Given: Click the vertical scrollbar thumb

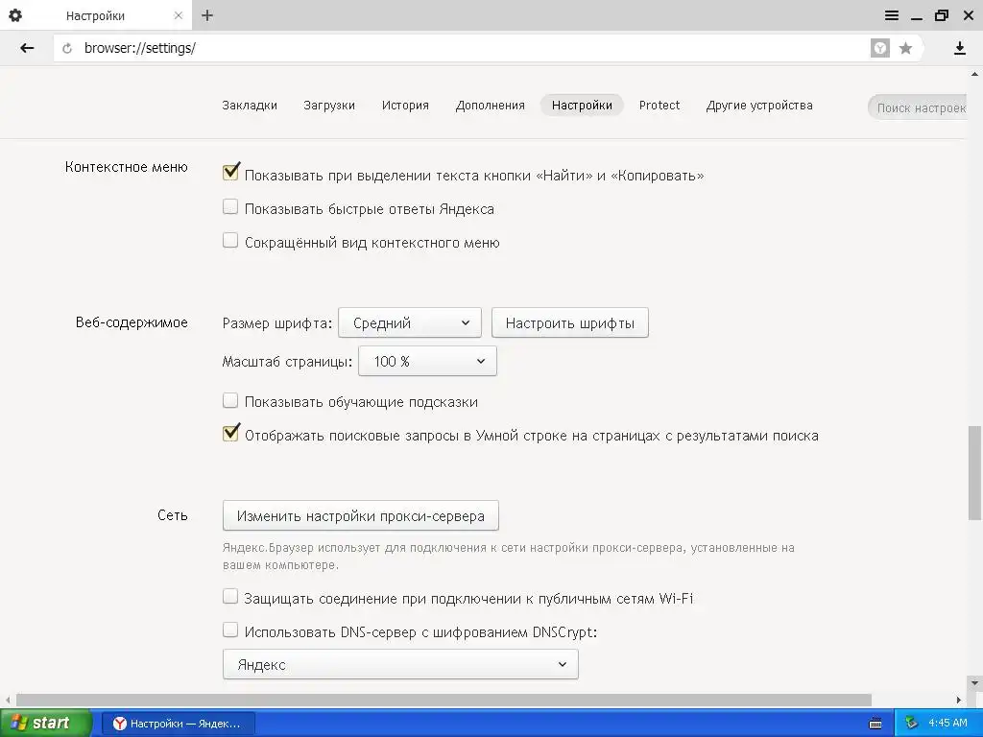Looking at the screenshot, I should (974, 473).
